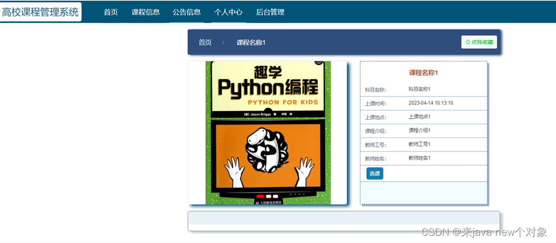
Task: Click the 科目名称: label
Action: point(375,90)
